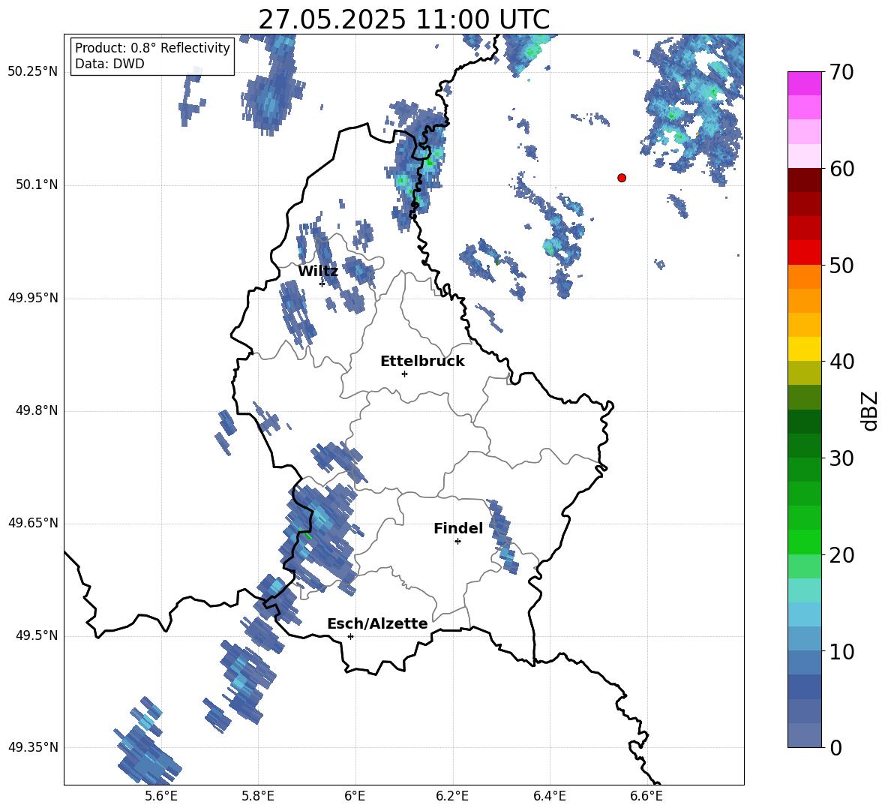Image resolution: width=888 pixels, height=811 pixels.
Task: Click the dBZ colorbar axis label
Action: point(871,410)
